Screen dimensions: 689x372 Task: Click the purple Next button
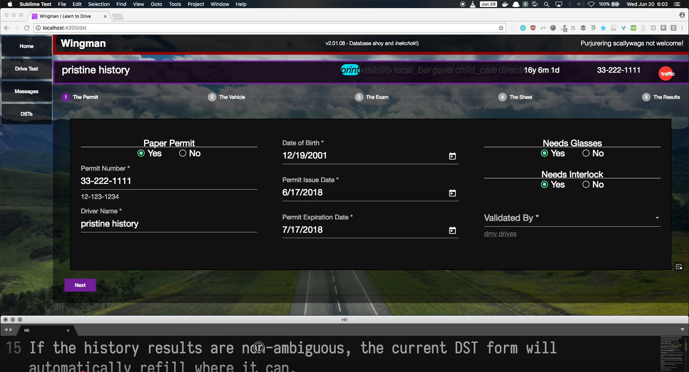80,285
